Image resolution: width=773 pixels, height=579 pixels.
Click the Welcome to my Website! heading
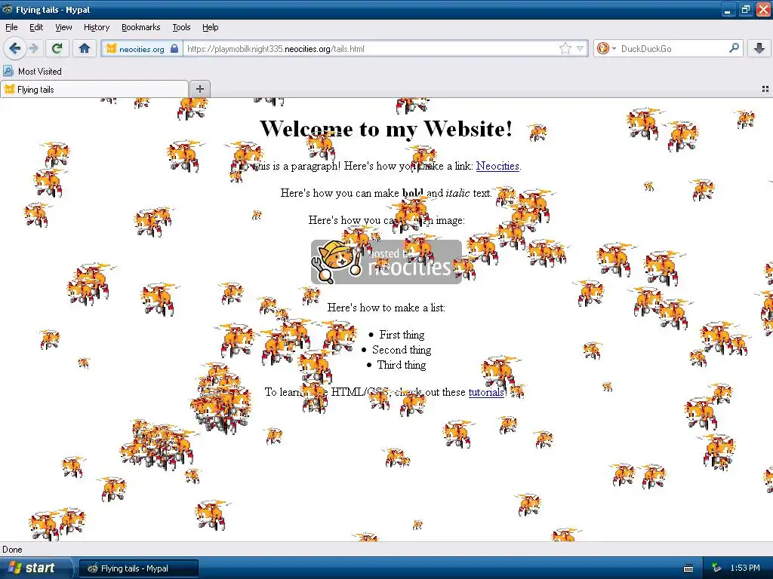tap(386, 128)
